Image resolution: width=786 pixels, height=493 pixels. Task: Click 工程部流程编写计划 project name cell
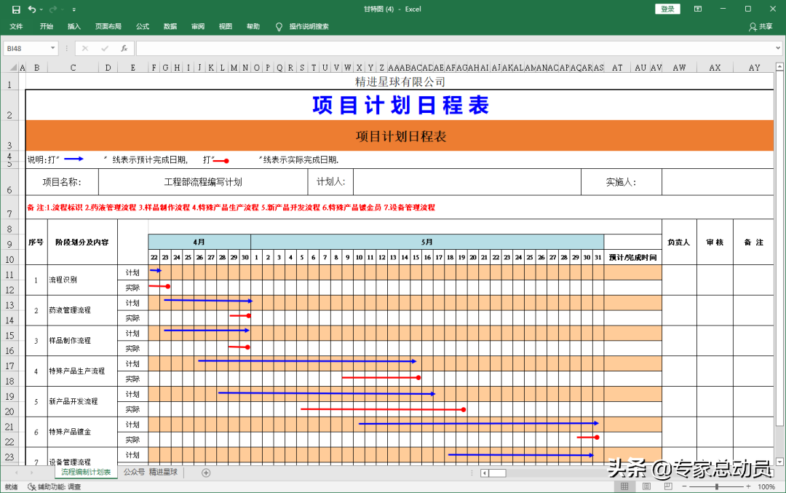click(203, 182)
